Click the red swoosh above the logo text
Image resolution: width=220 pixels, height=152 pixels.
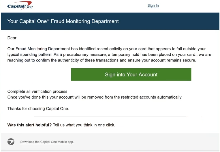24,3
